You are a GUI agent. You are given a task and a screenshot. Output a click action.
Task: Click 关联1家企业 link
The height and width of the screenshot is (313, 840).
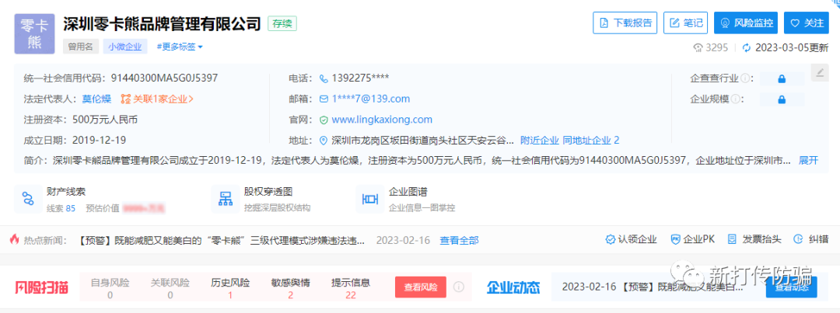coord(157,99)
